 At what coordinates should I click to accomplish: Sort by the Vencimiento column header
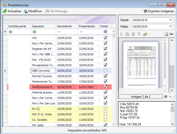coord(66,26)
